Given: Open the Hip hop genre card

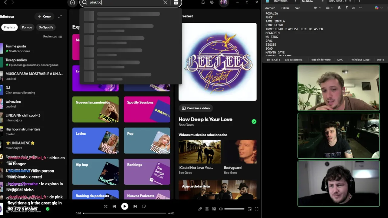Looking at the screenshot, I should click(95, 172).
